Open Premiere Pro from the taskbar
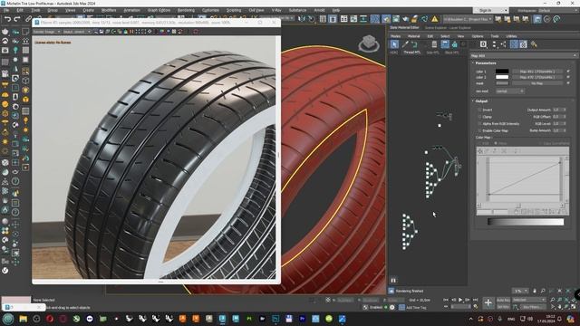 pos(302,319)
